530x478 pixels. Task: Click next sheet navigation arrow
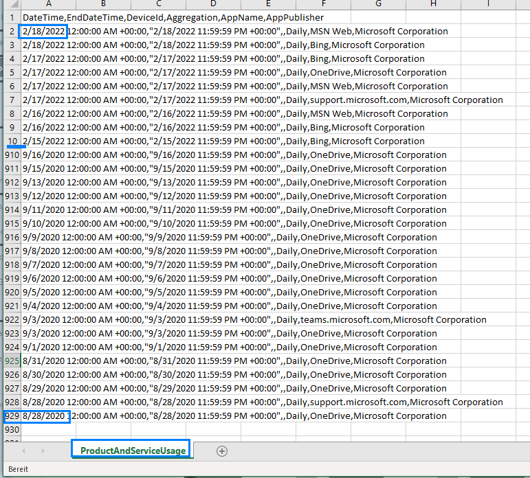coord(43,451)
